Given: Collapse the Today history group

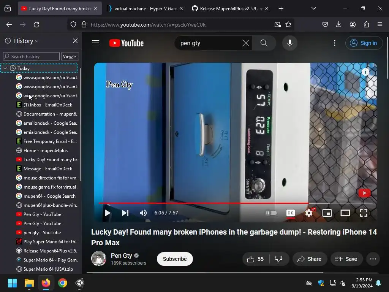Looking at the screenshot, I should 5,68.
